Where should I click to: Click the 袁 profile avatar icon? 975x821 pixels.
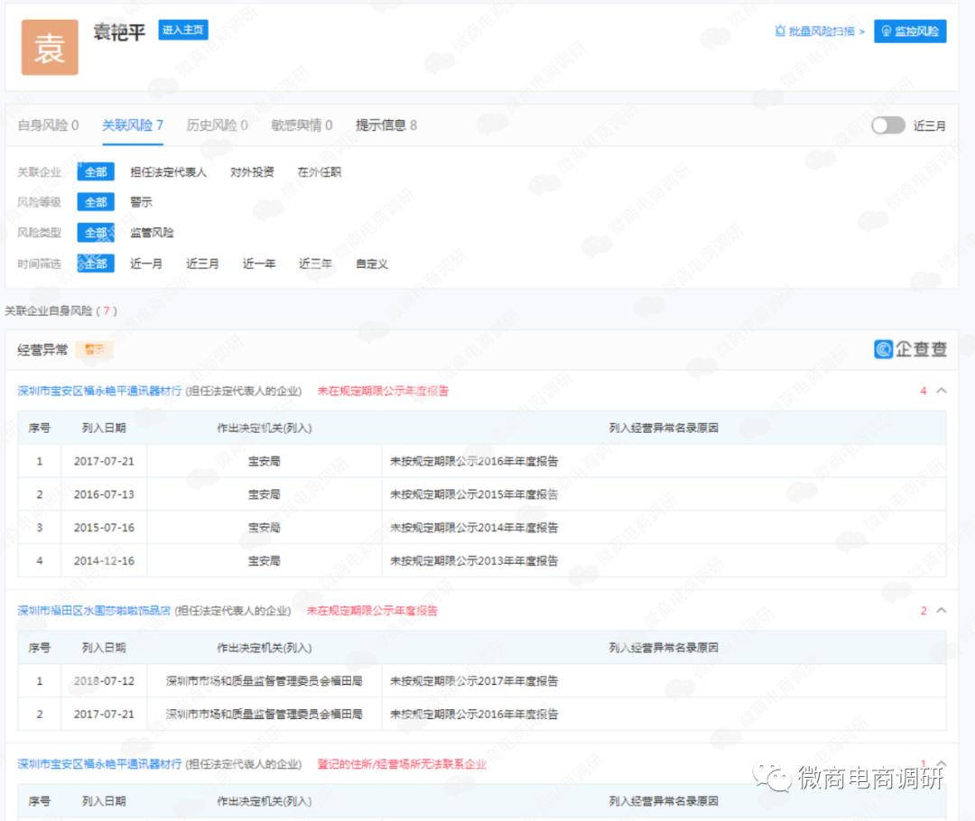pos(49,47)
